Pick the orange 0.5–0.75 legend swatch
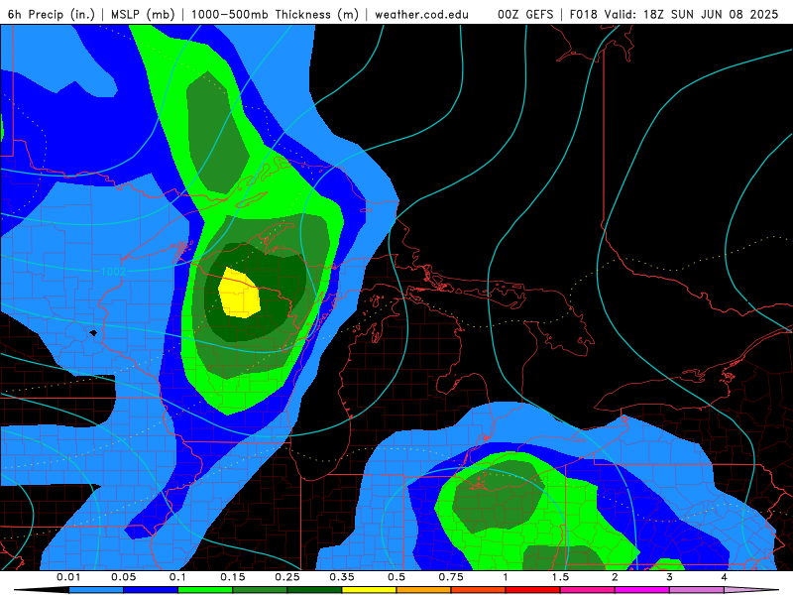The width and height of the screenshot is (793, 595). 424,590
